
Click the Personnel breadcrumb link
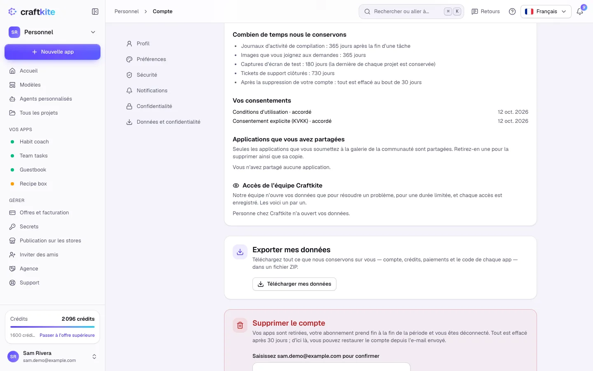(x=126, y=12)
